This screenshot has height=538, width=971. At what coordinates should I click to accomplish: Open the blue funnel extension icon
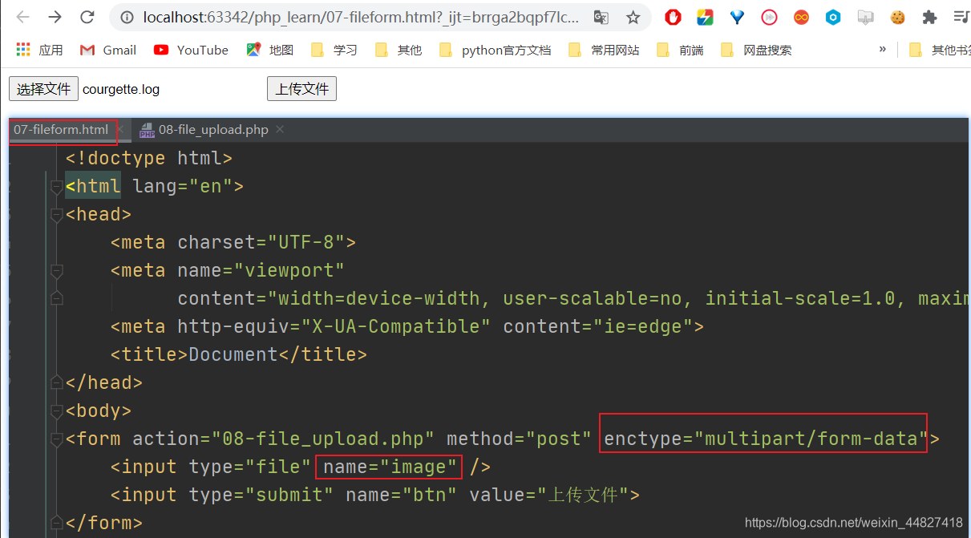[x=737, y=17]
